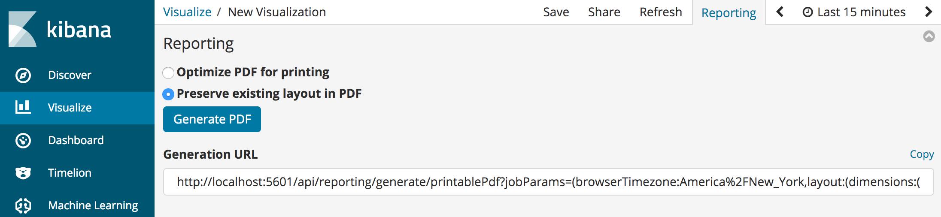Click the Kibana logo icon
Viewport: 941px width, 217px height.
coord(22,29)
